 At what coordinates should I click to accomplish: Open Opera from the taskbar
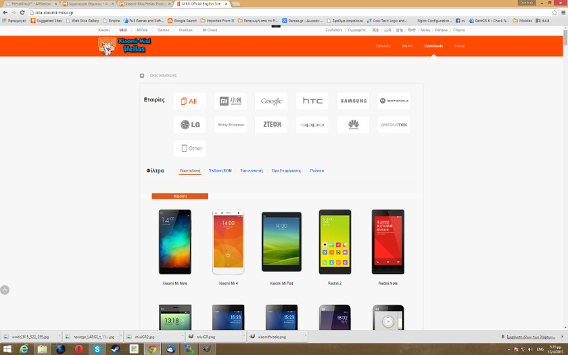(79, 349)
